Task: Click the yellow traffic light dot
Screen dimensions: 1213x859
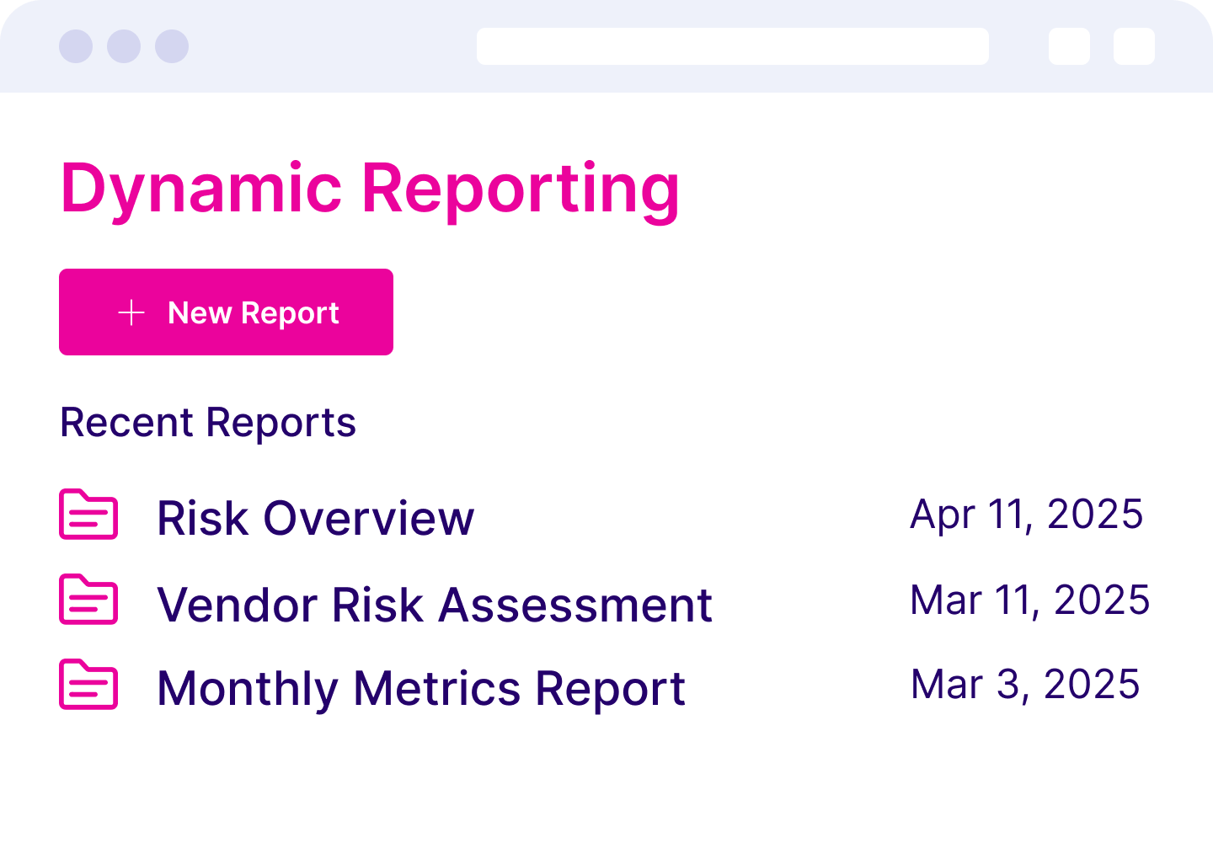Action: [123, 47]
